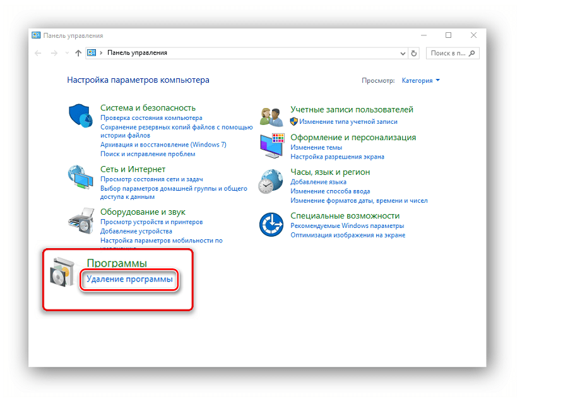The image size is (568, 418).
Task: Click the Hardware and Sound printer icon
Action: pos(80,221)
